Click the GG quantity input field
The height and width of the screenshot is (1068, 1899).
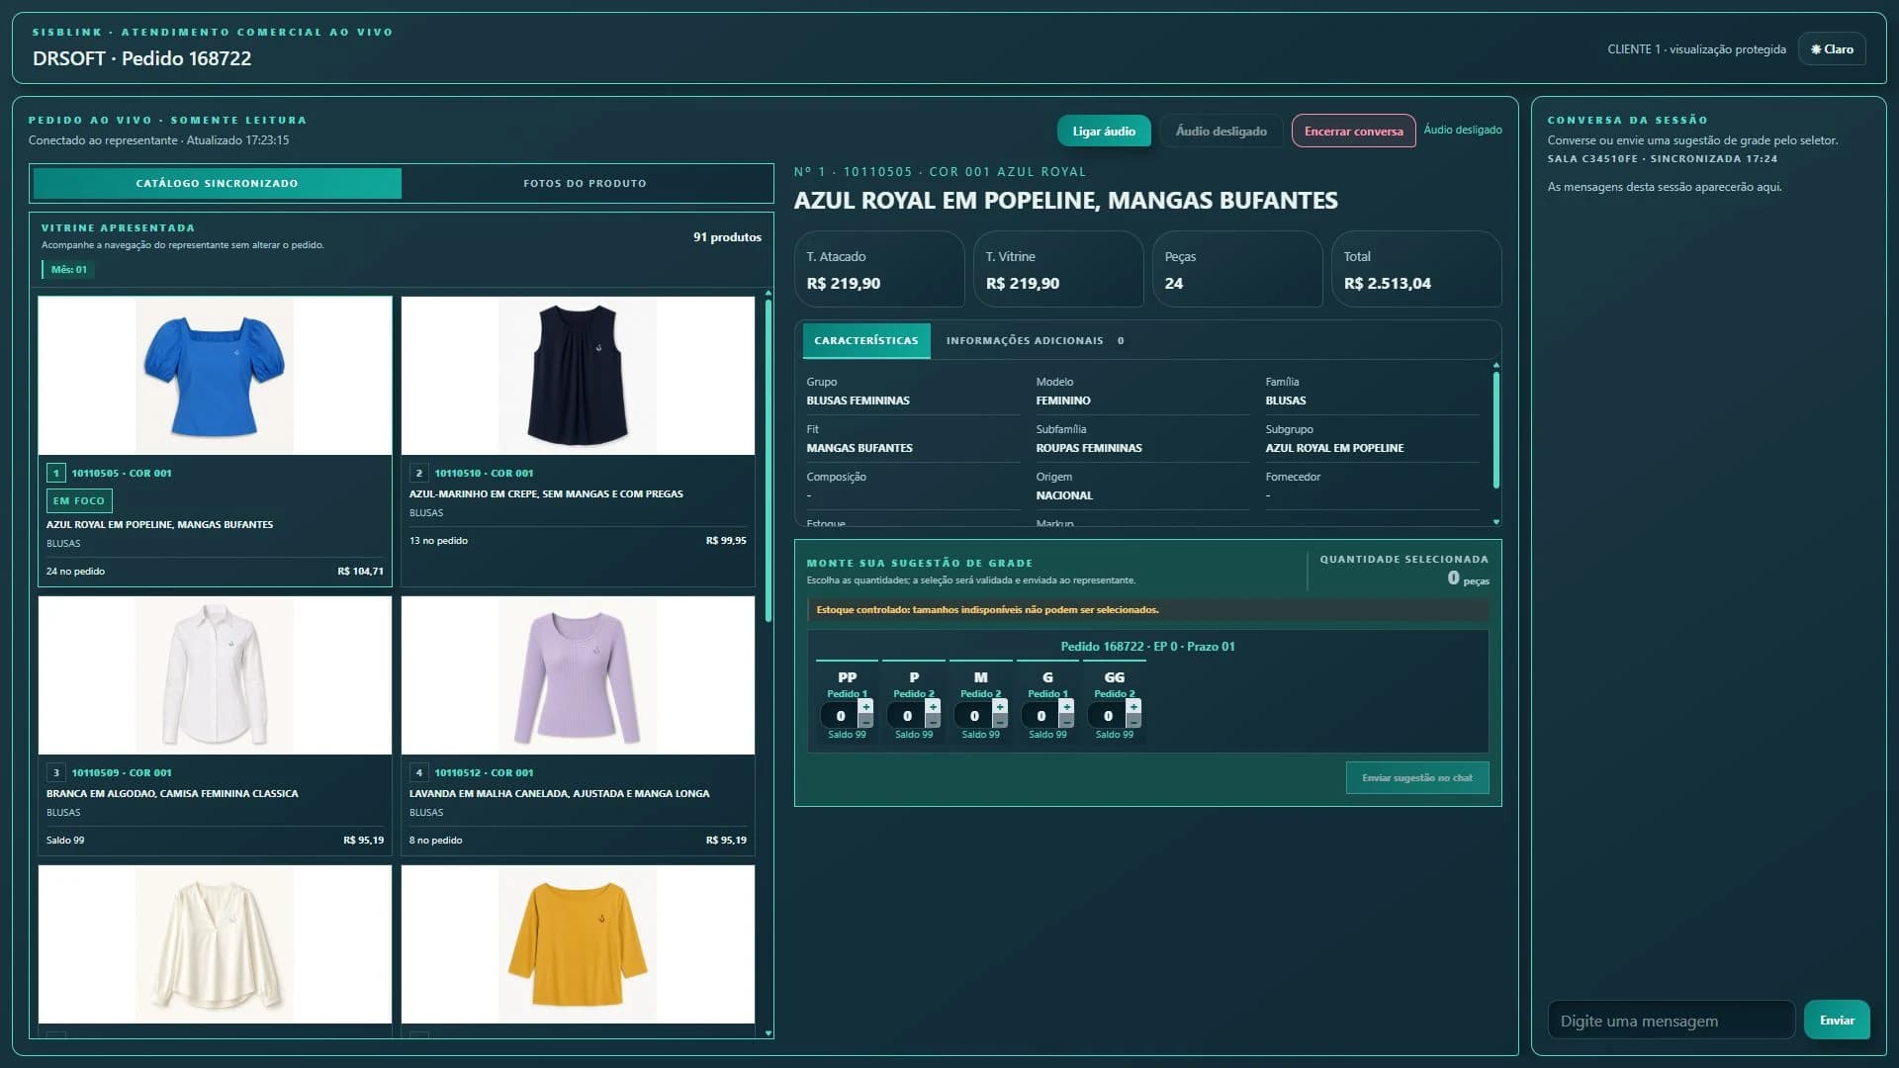1108,716
